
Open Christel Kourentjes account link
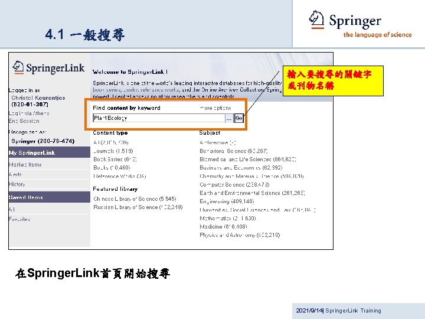click(x=38, y=97)
